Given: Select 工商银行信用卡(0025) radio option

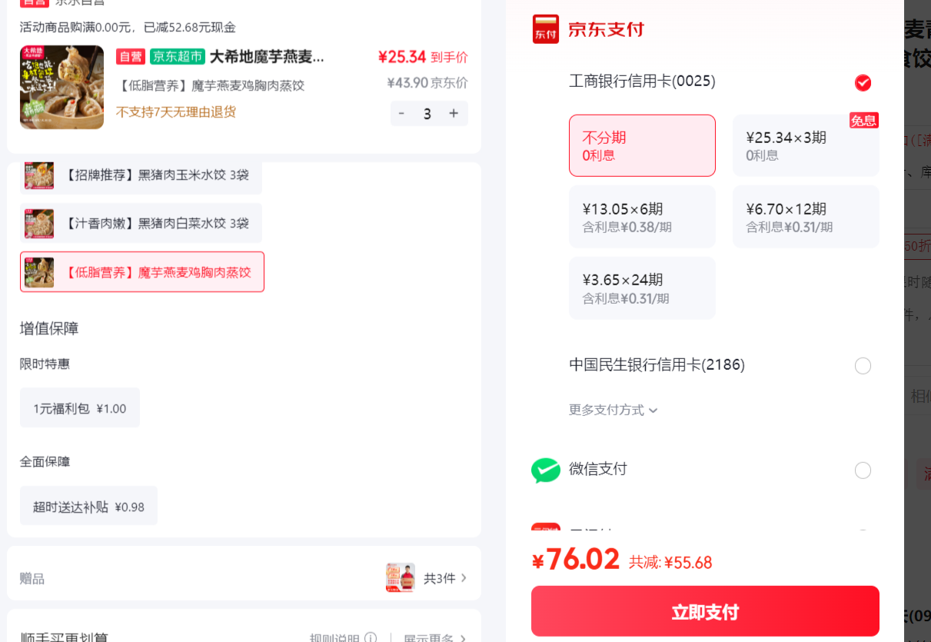Looking at the screenshot, I should (863, 83).
